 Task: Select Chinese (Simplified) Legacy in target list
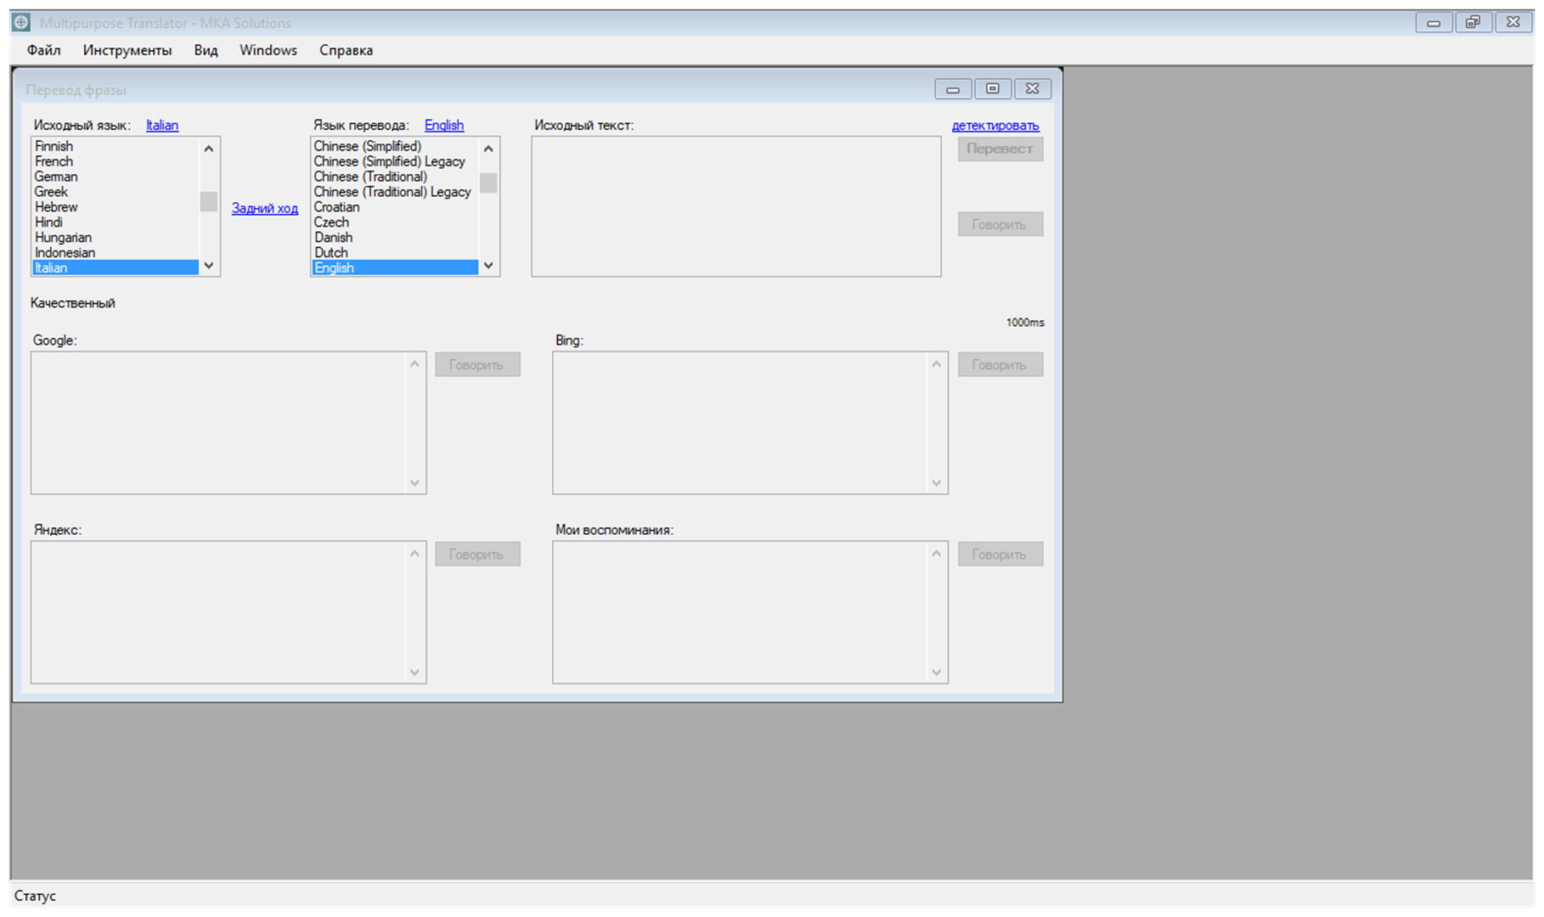click(395, 161)
